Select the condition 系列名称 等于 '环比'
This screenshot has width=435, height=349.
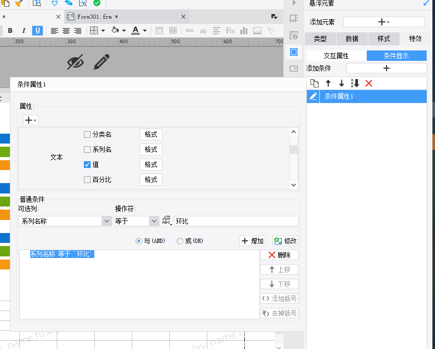(62, 254)
